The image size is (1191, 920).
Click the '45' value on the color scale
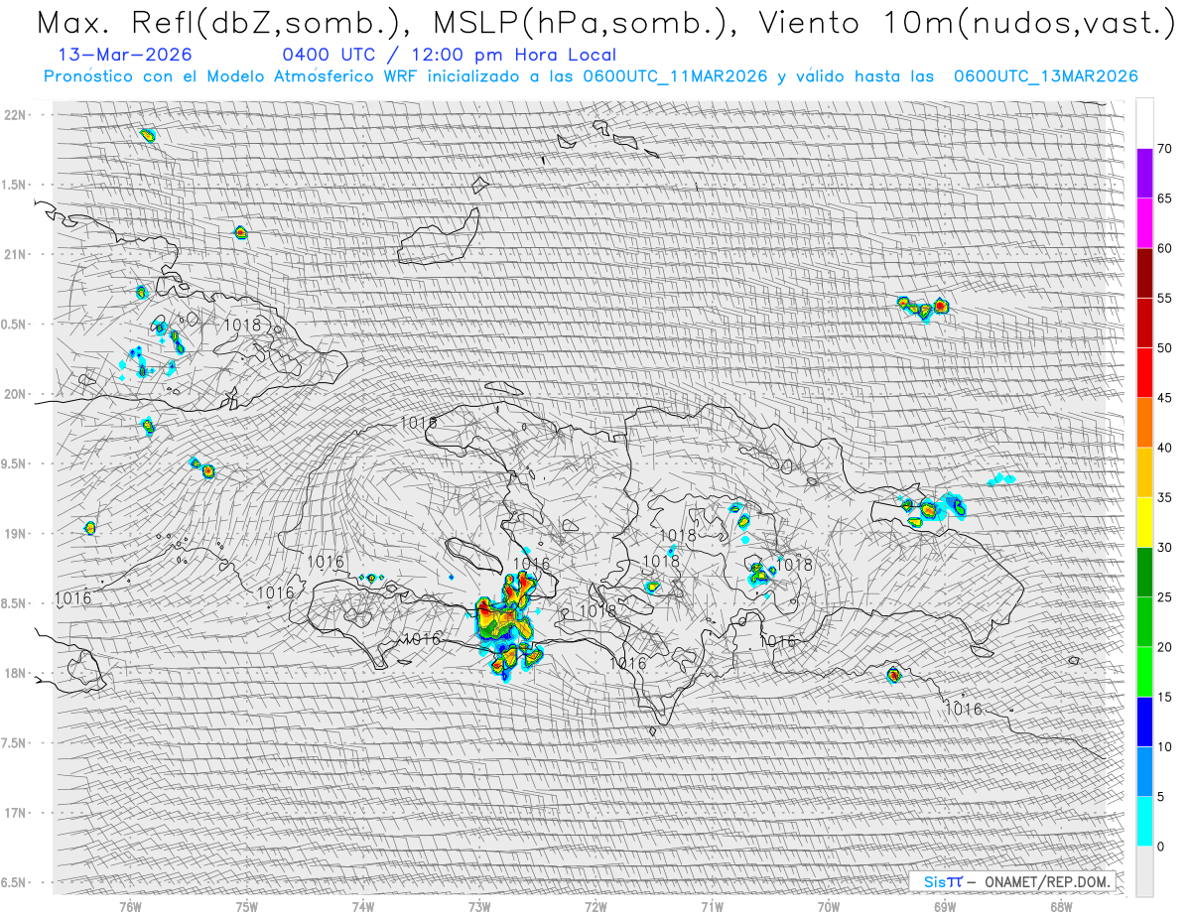(x=1165, y=398)
